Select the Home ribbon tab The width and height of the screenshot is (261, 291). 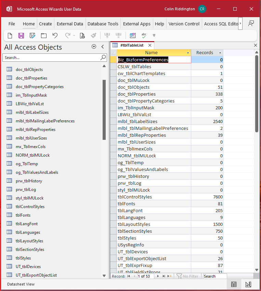[x=29, y=24]
